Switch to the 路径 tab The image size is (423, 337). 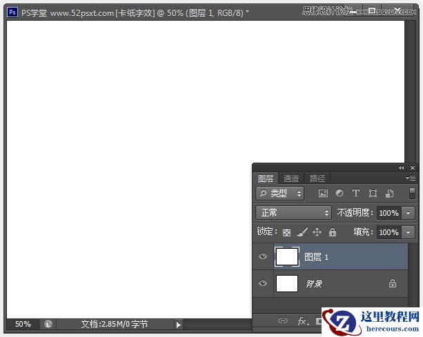point(317,178)
